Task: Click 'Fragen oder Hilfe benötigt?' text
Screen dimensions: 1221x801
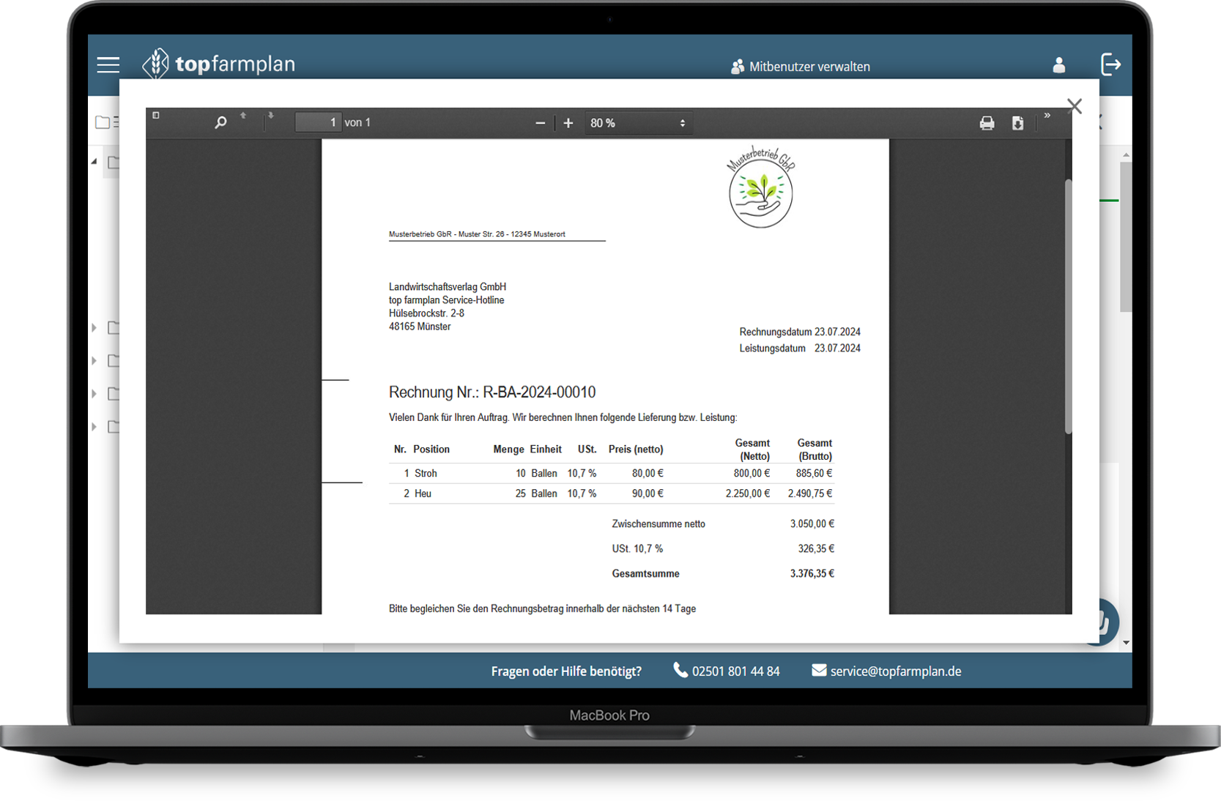Action: coord(566,671)
